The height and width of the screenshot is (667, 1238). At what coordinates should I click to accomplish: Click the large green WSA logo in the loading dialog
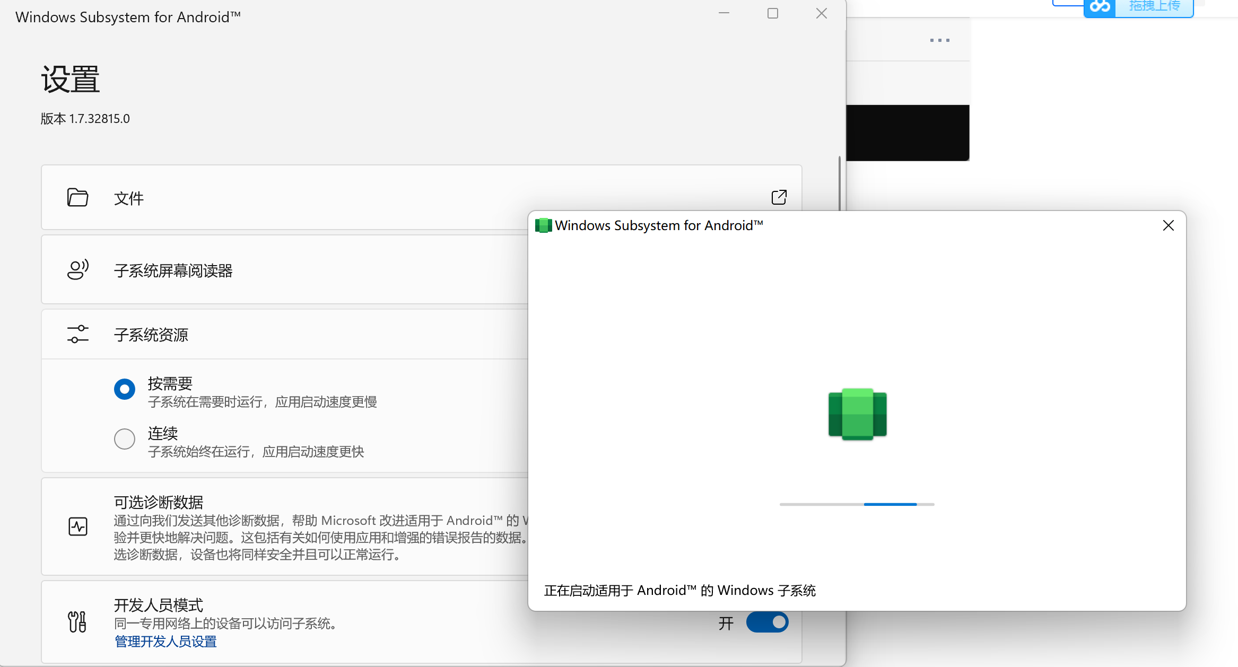pos(857,414)
